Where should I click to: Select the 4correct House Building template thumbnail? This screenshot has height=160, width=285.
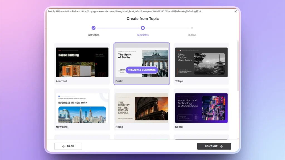tap(82, 62)
